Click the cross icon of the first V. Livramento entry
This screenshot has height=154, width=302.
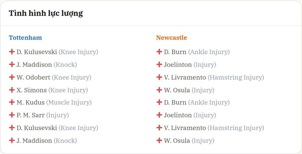[159, 77]
